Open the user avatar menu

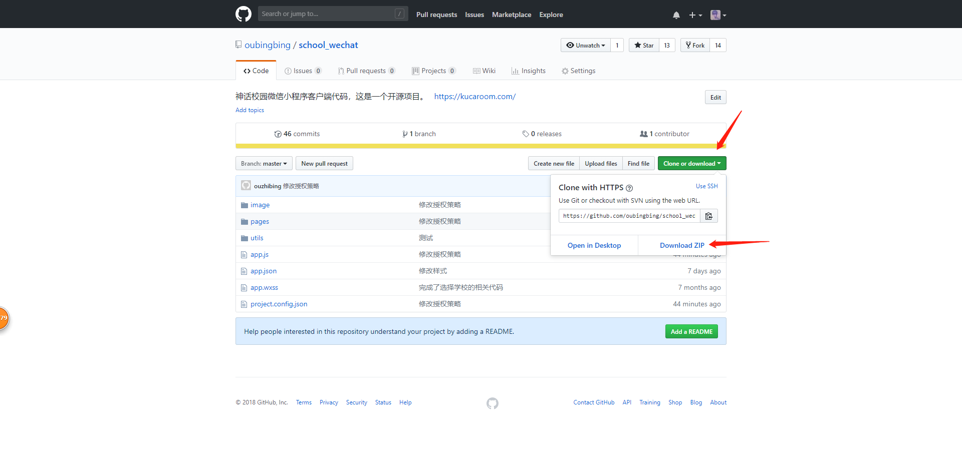pyautogui.click(x=718, y=15)
